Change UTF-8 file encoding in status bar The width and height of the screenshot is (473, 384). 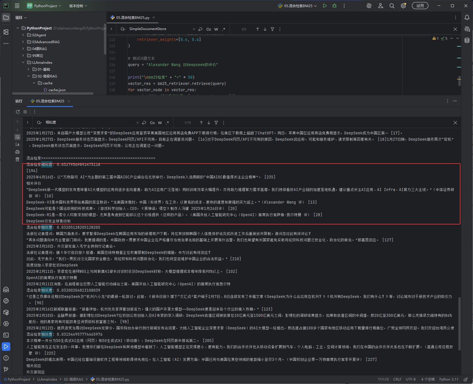tap(411, 379)
